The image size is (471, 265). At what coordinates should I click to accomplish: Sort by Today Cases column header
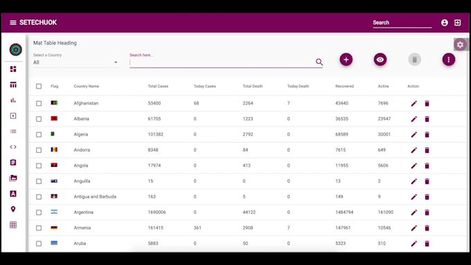click(x=204, y=86)
